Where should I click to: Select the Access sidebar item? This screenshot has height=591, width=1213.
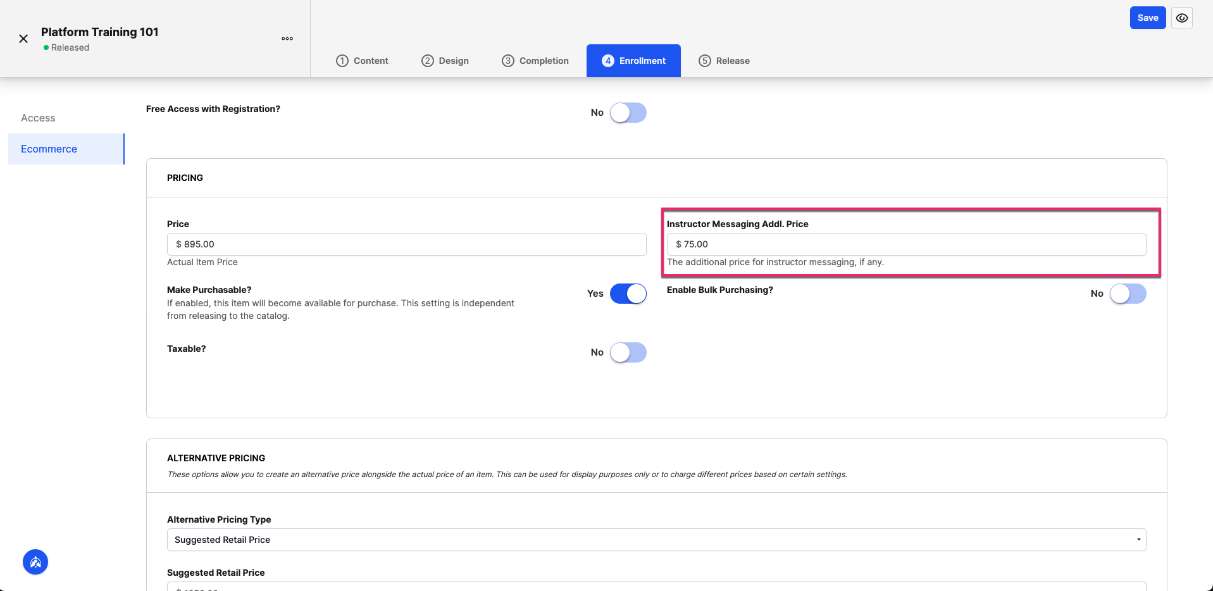[38, 118]
